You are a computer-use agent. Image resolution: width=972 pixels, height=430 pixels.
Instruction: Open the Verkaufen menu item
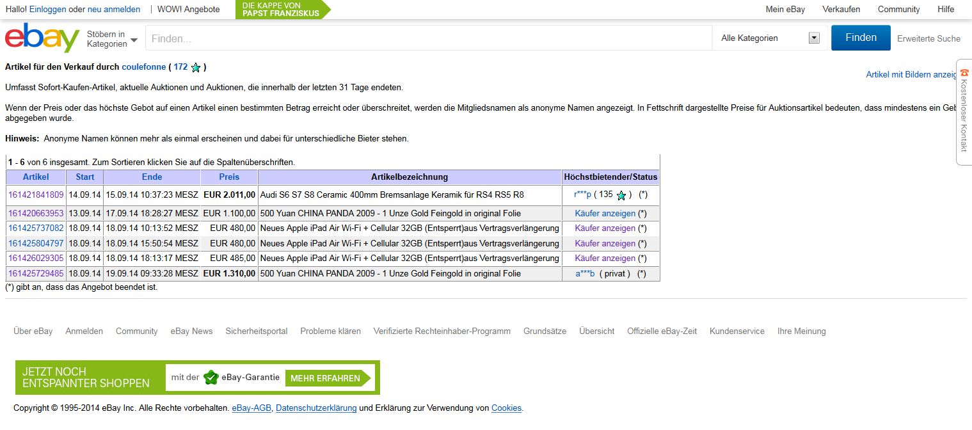(841, 9)
